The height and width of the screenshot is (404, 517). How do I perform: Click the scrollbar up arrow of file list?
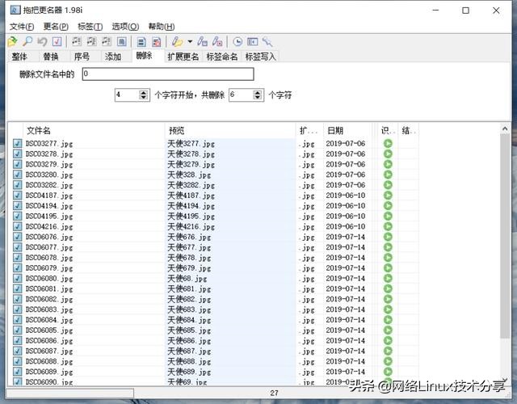coord(505,129)
